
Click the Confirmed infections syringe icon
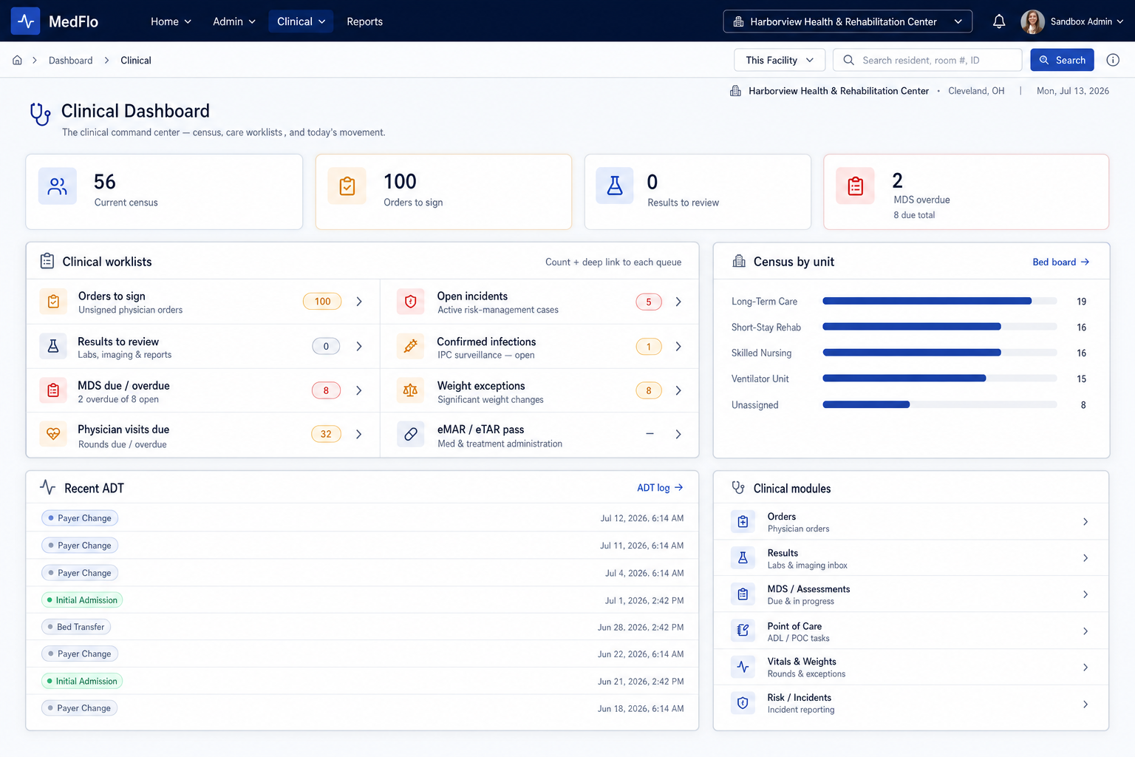click(411, 346)
